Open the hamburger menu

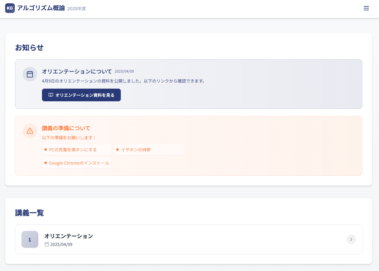click(x=366, y=8)
